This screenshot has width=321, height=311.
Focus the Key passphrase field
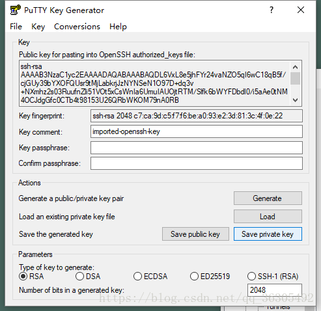[x=197, y=148]
